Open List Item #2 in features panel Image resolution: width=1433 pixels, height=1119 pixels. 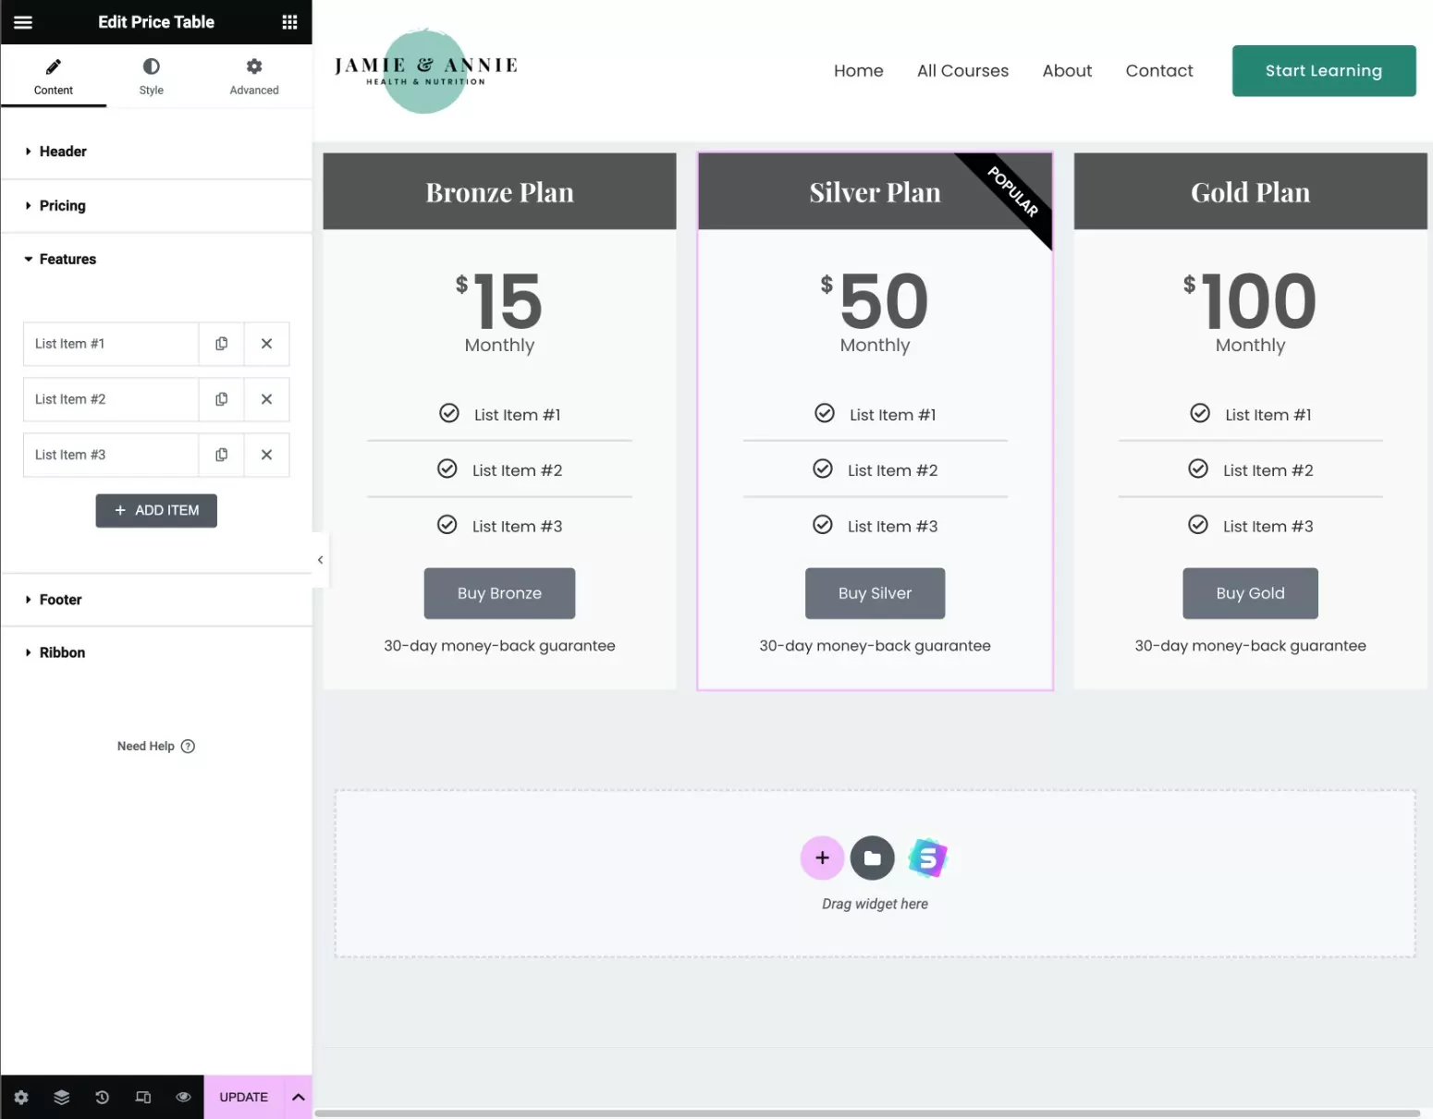[111, 399]
